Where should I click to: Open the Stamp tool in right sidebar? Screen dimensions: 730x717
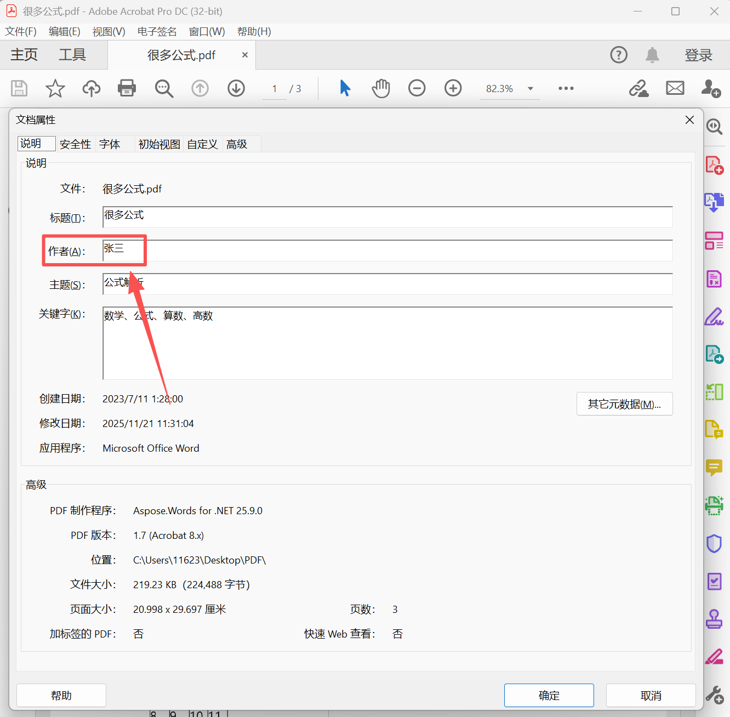pos(714,619)
